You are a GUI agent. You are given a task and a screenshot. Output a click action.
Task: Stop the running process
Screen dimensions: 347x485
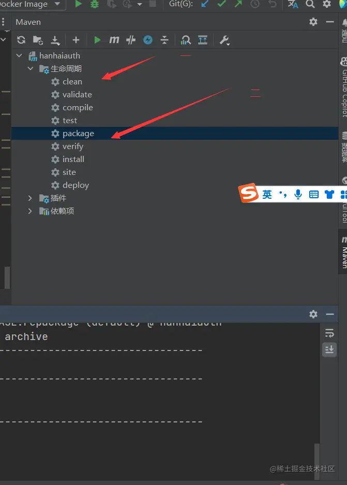[x=153, y=4]
